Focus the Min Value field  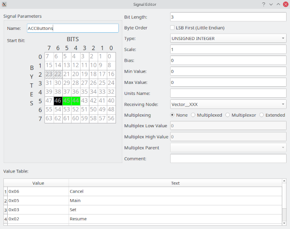point(228,71)
